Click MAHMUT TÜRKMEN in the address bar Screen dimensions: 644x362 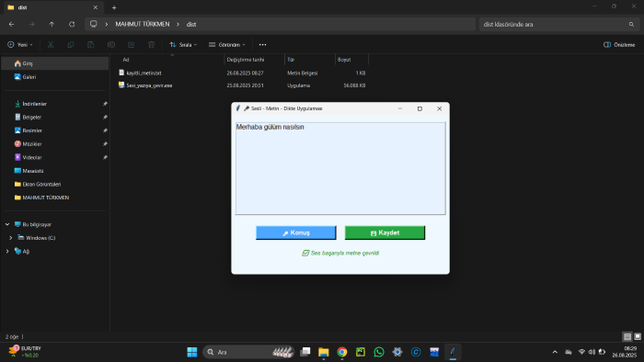coord(142,24)
